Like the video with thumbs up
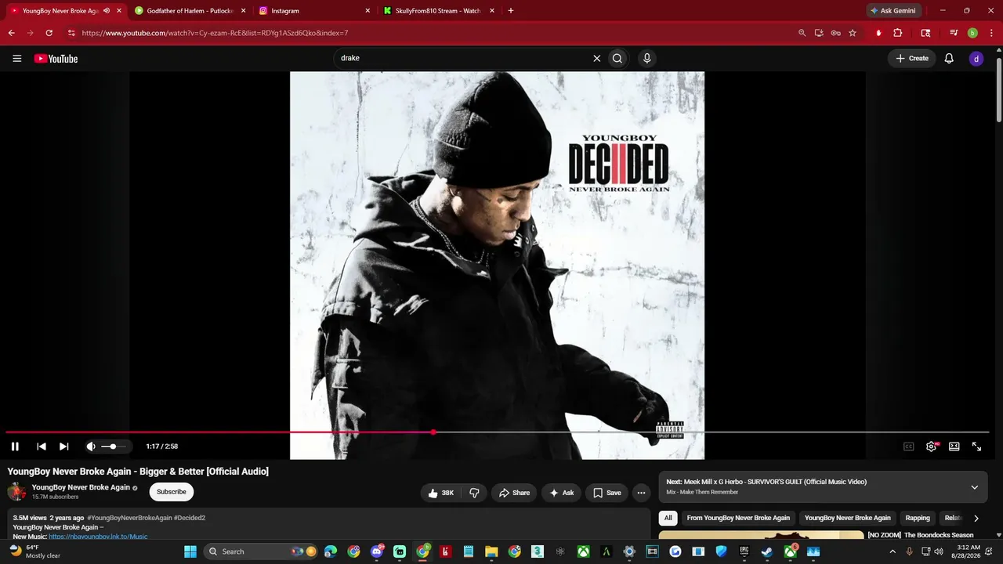 tap(441, 493)
